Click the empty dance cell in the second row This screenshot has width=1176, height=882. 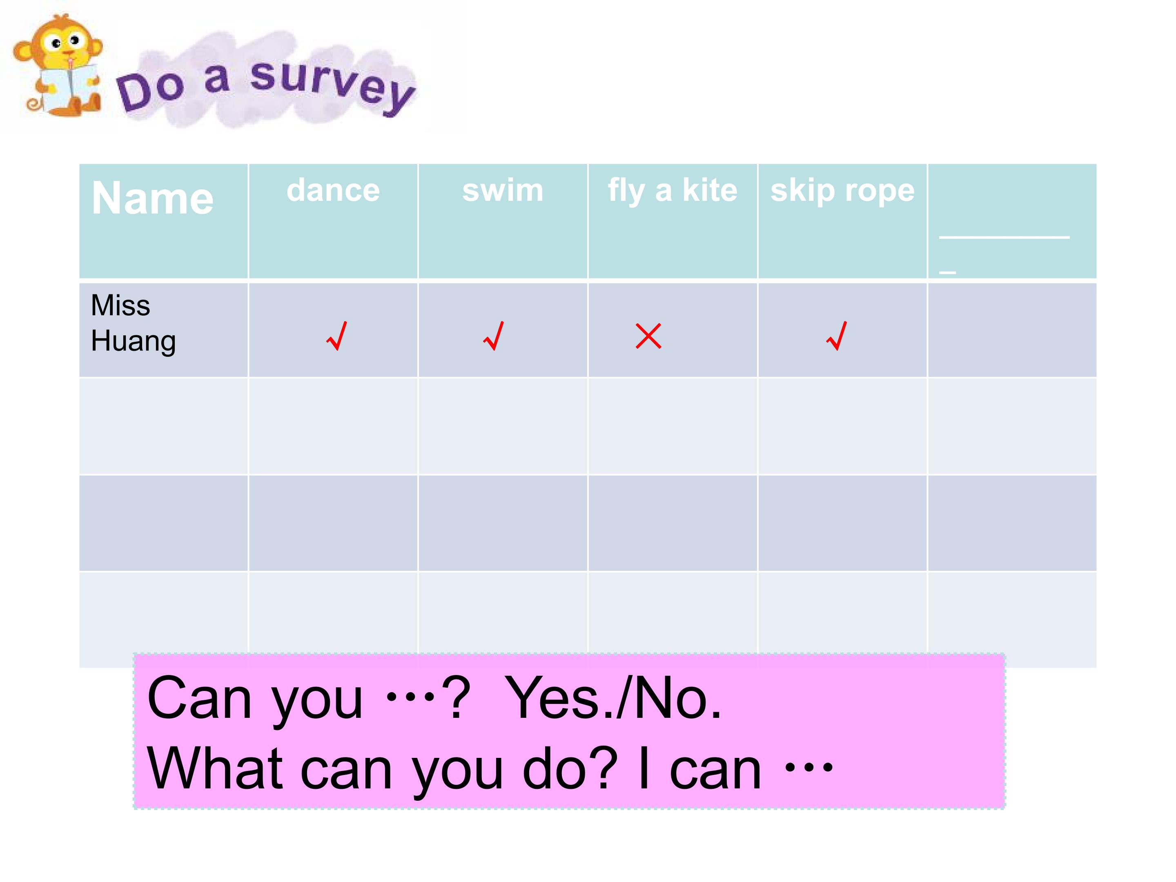tap(333, 426)
